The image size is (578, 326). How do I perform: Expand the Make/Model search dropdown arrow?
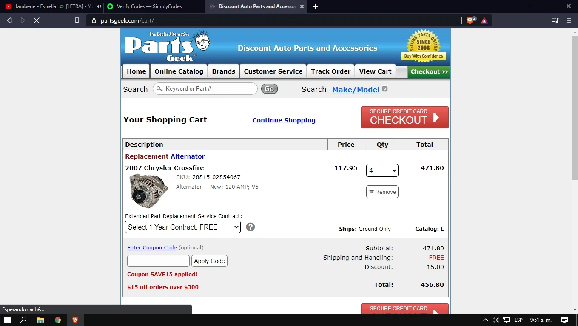tap(385, 89)
